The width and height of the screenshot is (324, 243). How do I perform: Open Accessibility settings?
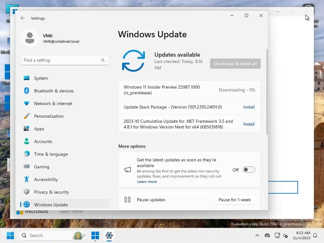tap(65, 179)
